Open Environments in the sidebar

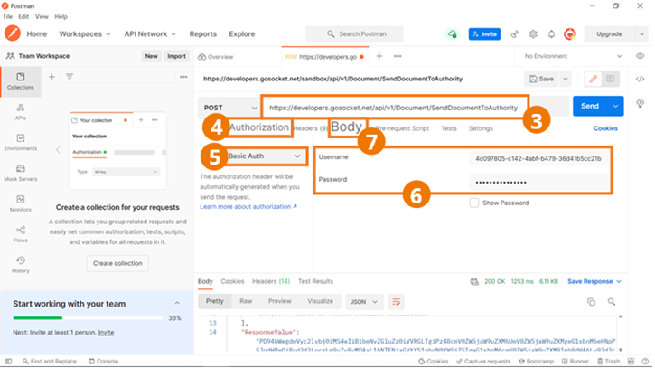[x=20, y=143]
